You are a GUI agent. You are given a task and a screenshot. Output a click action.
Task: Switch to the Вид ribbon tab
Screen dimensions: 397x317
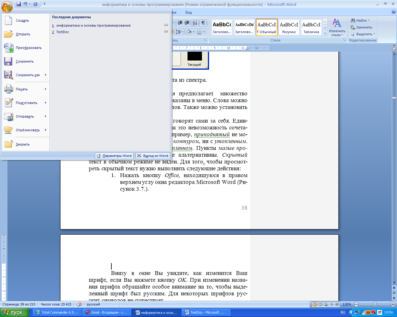click(x=189, y=12)
